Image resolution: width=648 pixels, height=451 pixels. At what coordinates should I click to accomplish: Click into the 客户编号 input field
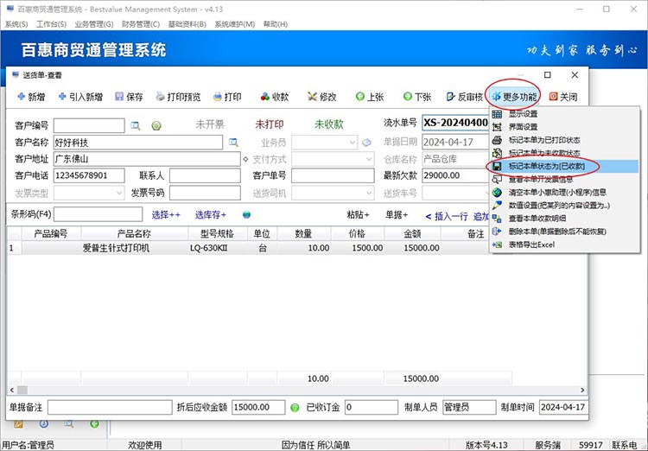point(89,125)
